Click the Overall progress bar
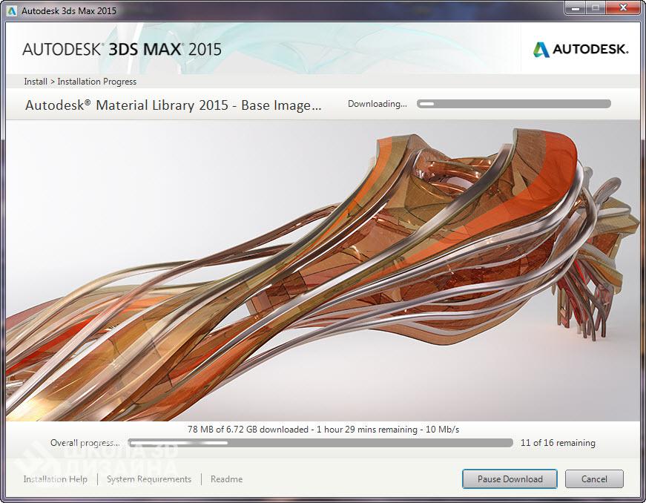646x503 pixels. [320, 443]
